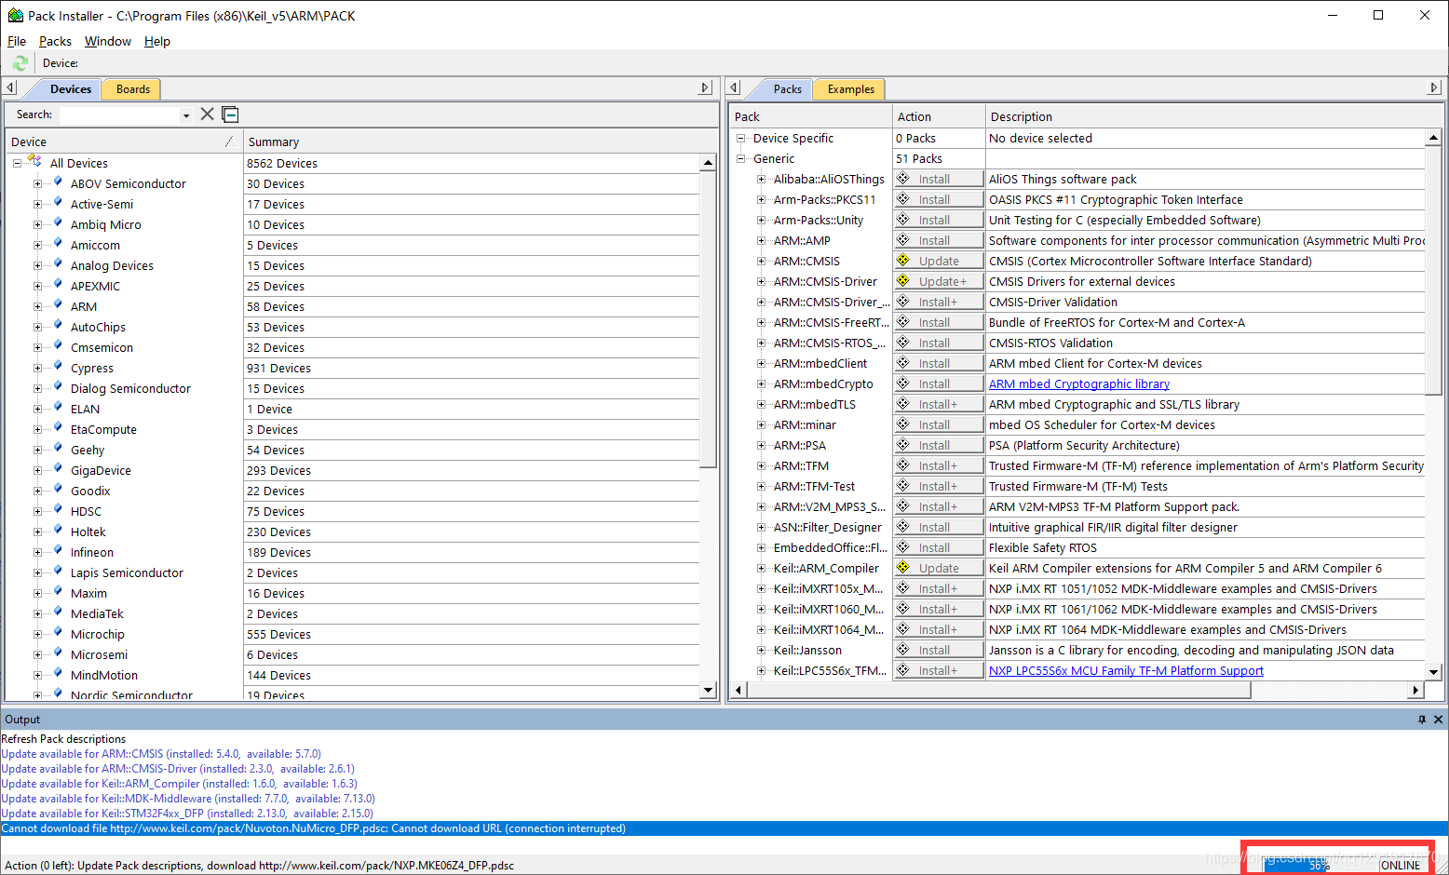Image resolution: width=1449 pixels, height=875 pixels.
Task: Click the yellow update icon for ARM::CMSIS-Driver
Action: click(902, 281)
